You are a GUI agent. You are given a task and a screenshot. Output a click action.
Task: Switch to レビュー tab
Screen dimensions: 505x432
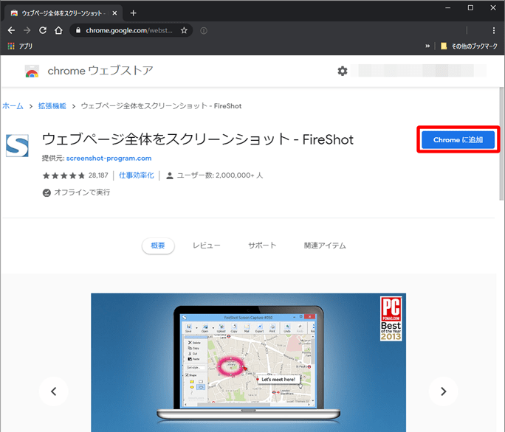pyautogui.click(x=207, y=245)
